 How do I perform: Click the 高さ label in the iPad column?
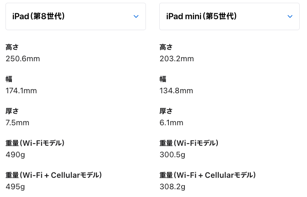12,47
